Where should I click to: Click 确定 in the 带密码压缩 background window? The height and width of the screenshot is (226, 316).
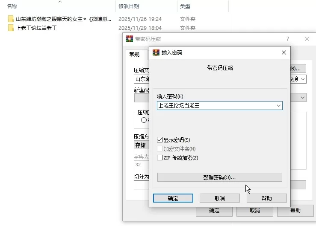214,211
